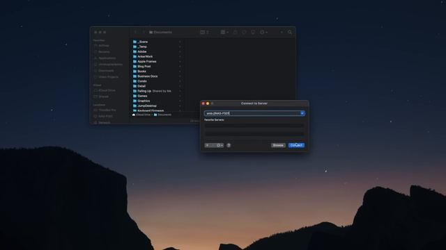The height and width of the screenshot is (250, 446).
Task: Open the help button in Connect to Server
Action: pyautogui.click(x=229, y=145)
